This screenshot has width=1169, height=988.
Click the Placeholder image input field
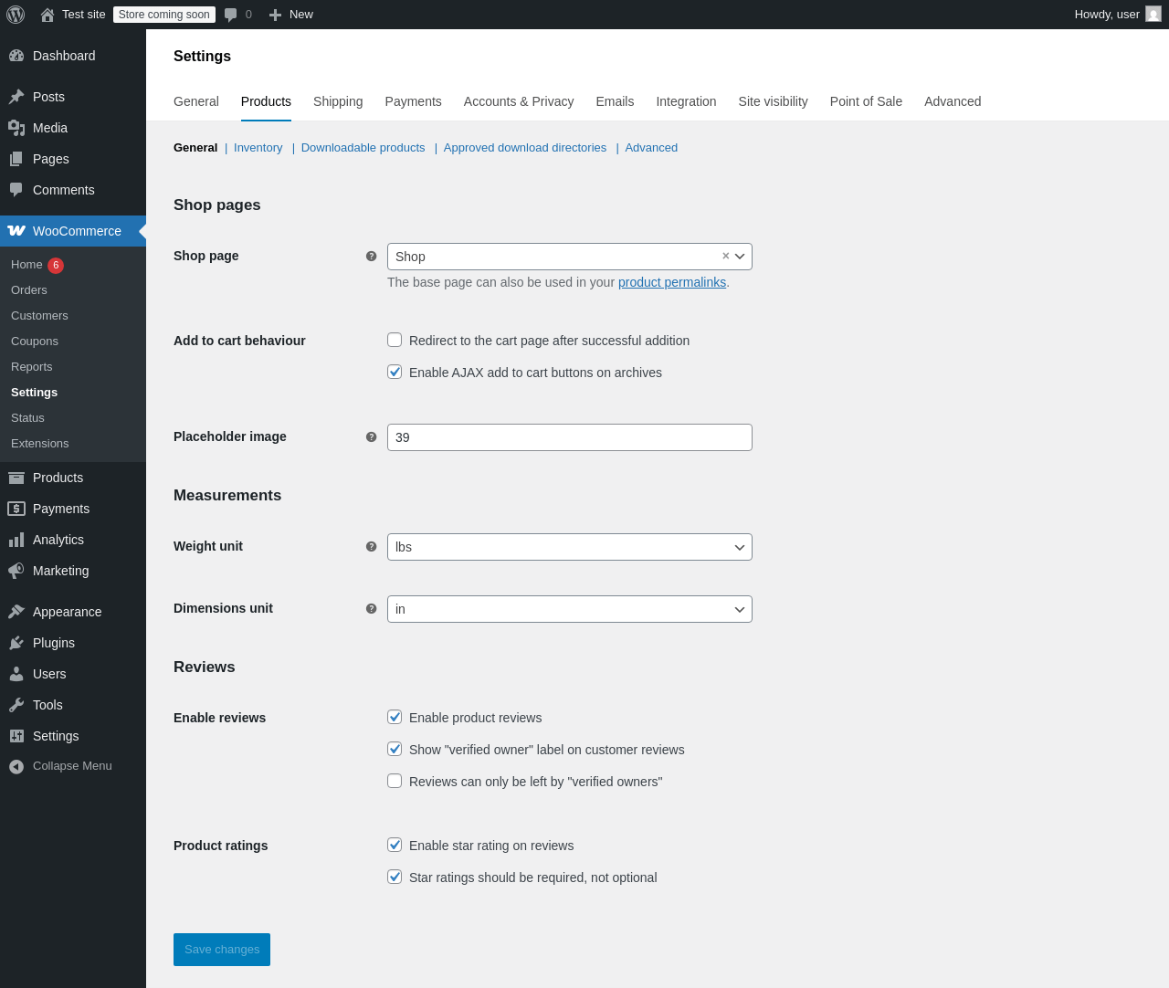pos(570,437)
